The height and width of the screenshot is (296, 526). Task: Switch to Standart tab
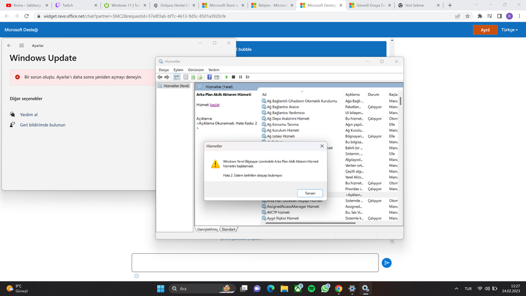point(229,229)
